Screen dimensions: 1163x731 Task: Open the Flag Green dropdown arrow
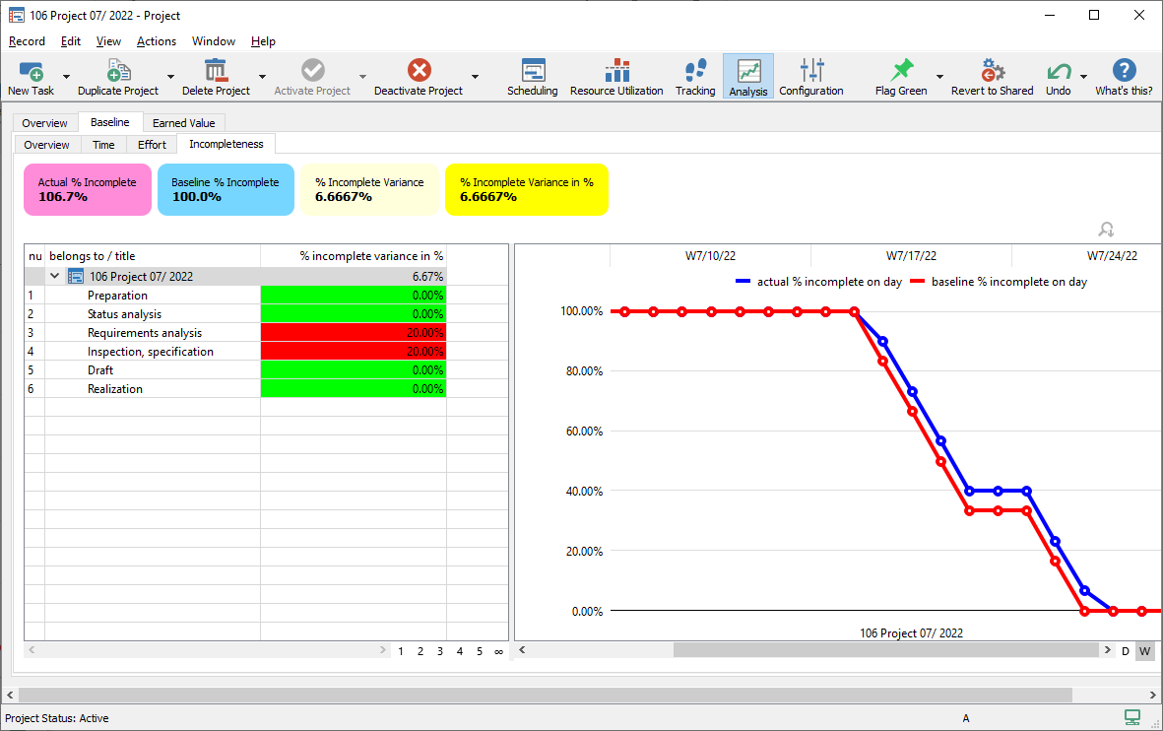click(939, 77)
